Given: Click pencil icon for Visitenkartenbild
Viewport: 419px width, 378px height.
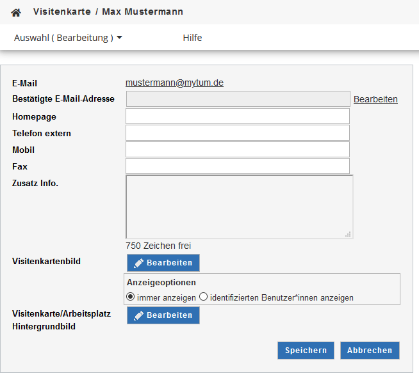Looking at the screenshot, I should pos(138,263).
